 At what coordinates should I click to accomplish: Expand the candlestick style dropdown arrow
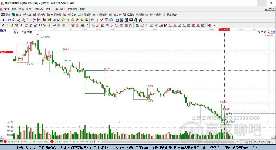30,20
